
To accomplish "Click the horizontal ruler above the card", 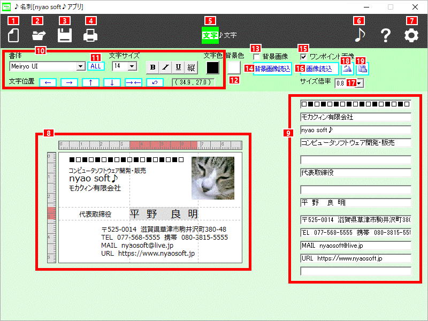I will click(150, 145).
